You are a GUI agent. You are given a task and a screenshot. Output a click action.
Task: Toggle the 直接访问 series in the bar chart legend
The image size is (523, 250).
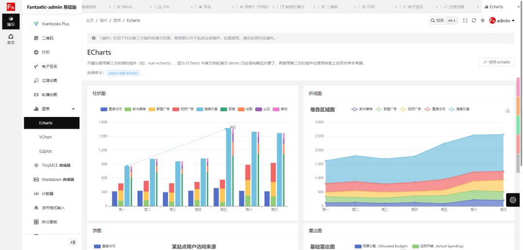(x=111, y=109)
